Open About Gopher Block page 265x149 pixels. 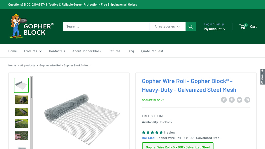click(87, 51)
